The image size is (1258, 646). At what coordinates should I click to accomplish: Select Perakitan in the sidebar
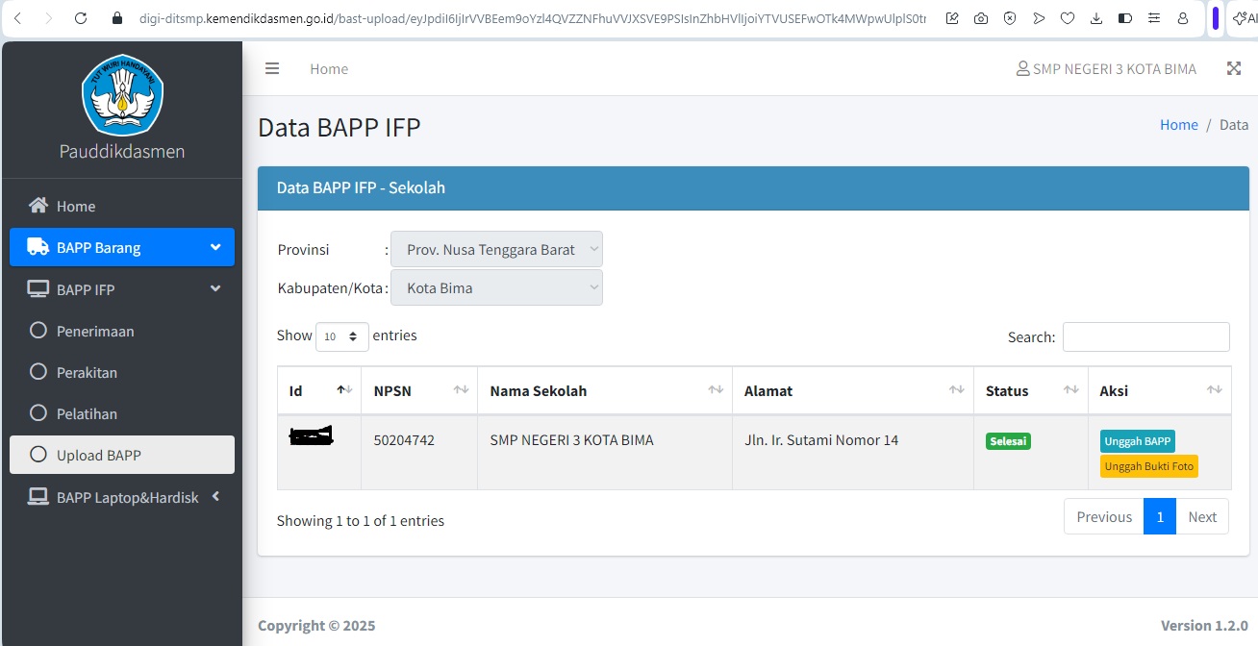(87, 372)
